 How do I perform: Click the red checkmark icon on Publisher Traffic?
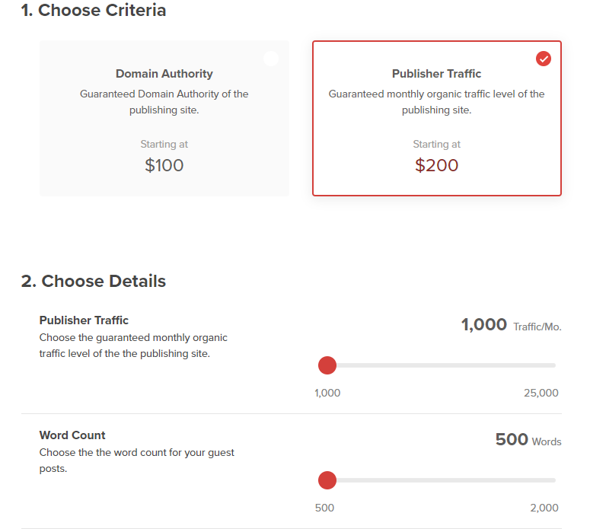[544, 59]
